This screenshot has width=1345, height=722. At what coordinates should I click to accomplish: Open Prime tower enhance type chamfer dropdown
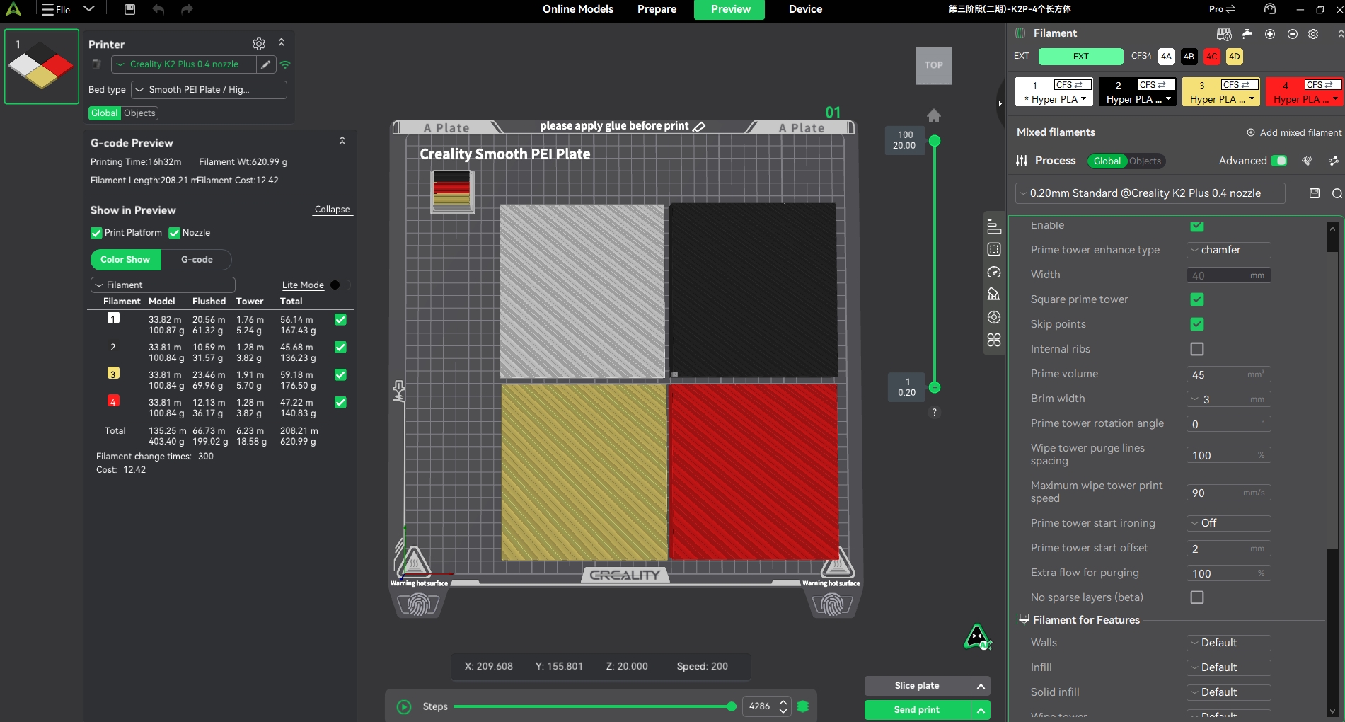click(1228, 250)
